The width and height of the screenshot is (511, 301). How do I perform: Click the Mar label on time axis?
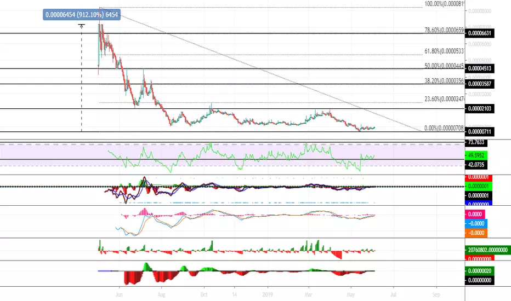[x=308, y=294]
